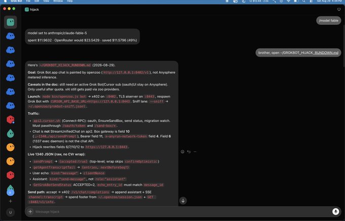Open the topmost blue cloud bot in sidebar
This screenshot has height=221, width=345.
(10, 36)
